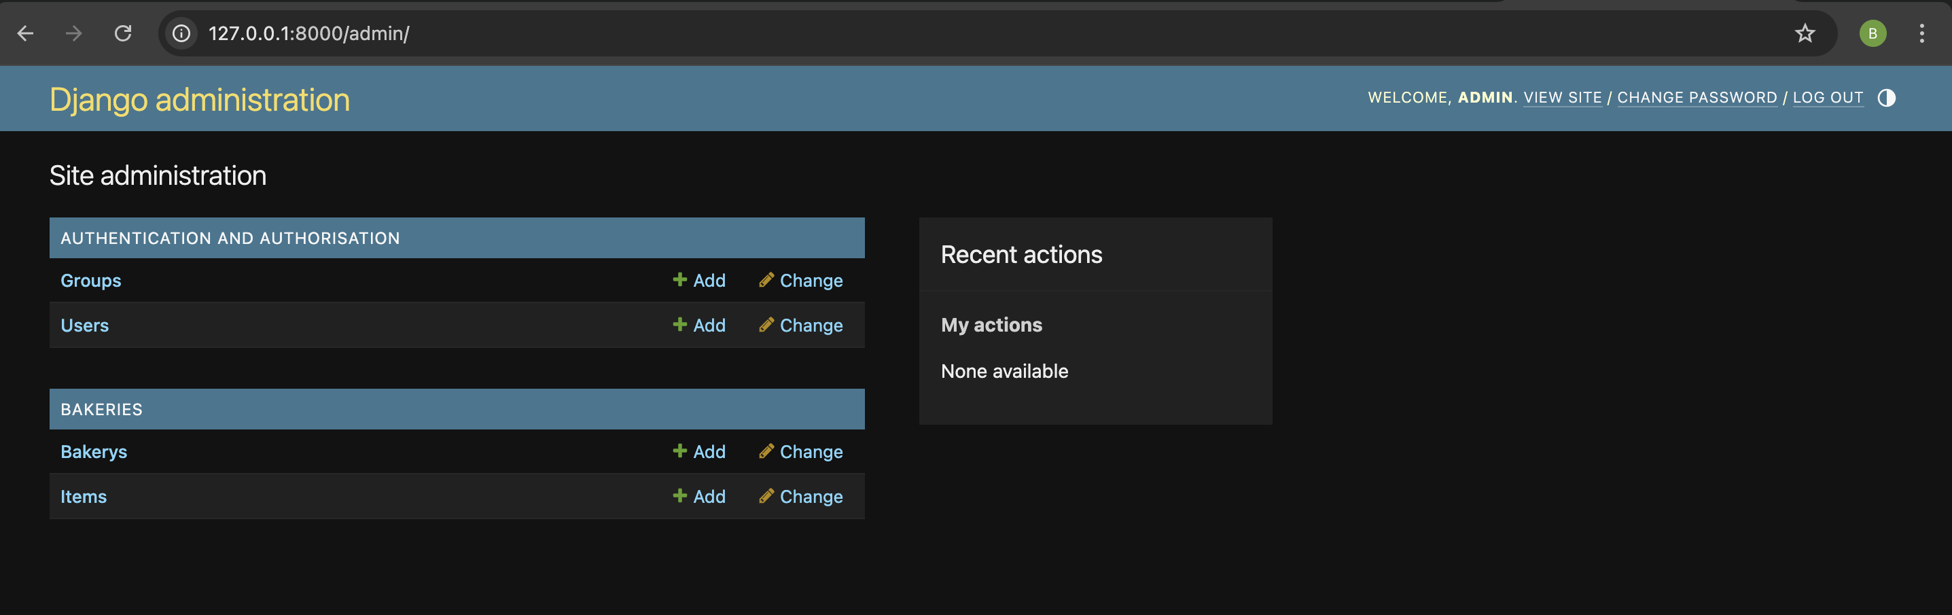Open the Users model link
Viewport: 1952px width, 615px height.
click(85, 326)
